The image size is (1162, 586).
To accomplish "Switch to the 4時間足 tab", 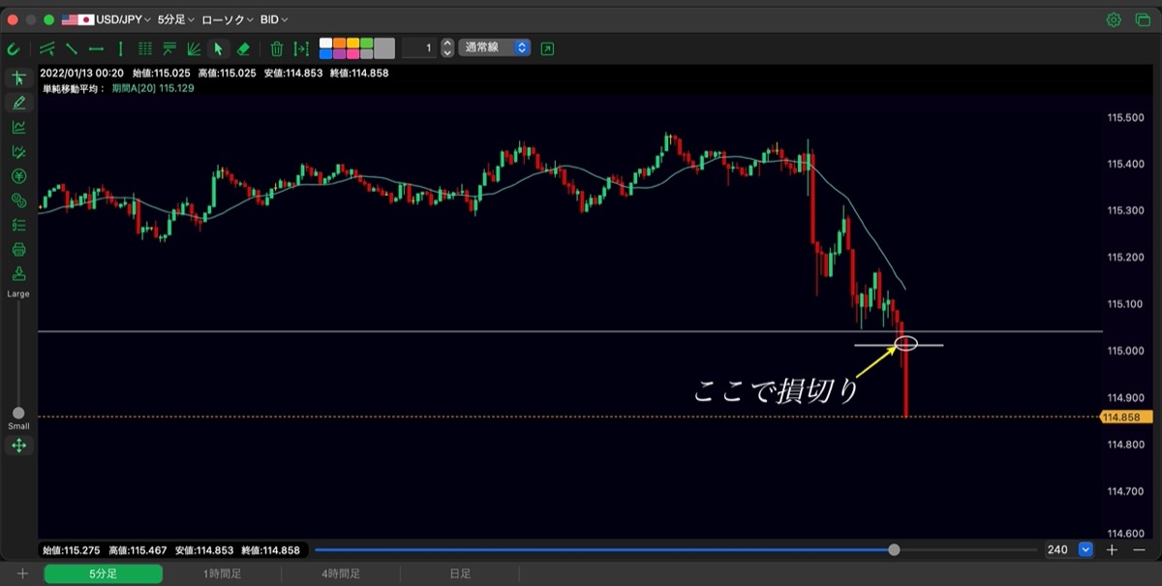I will [x=341, y=573].
